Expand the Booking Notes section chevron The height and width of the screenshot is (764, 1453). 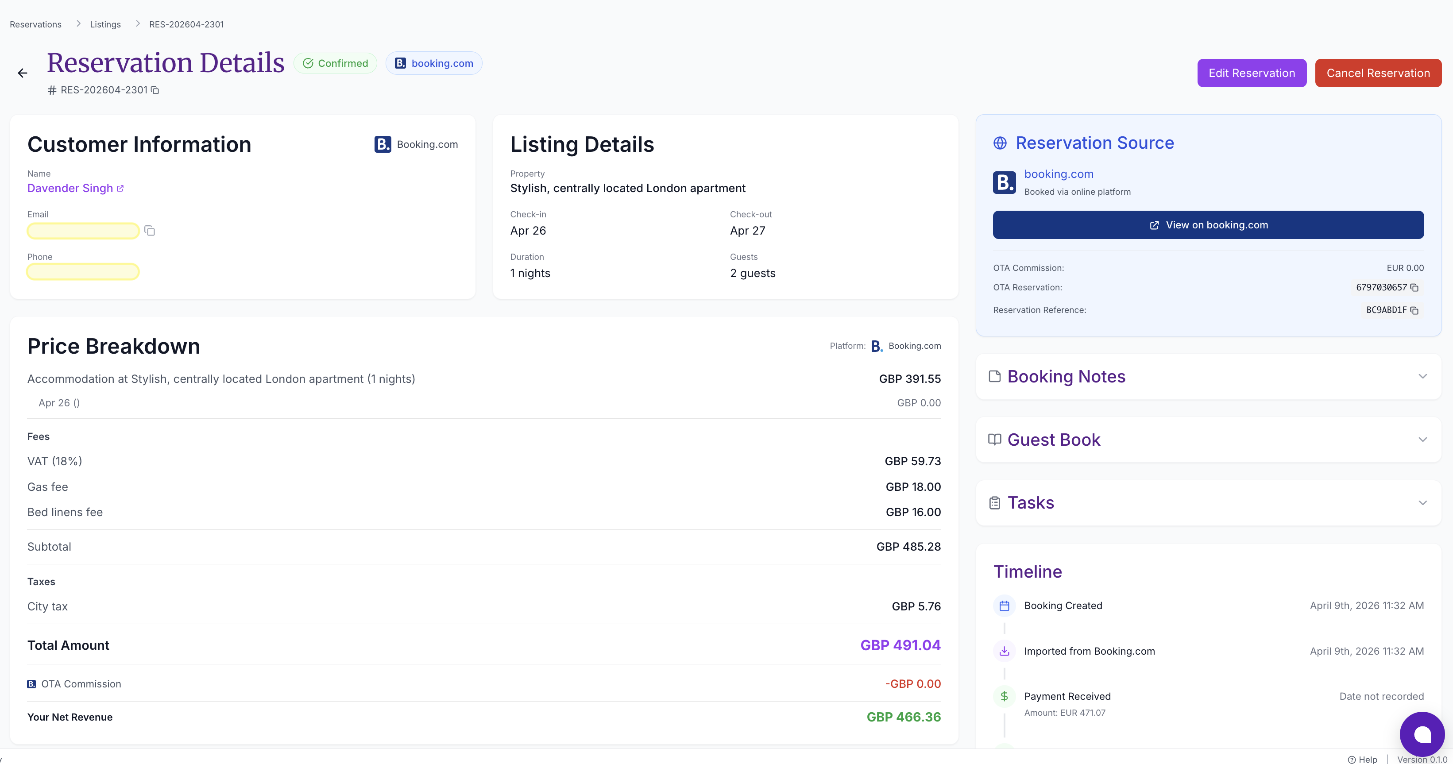1422,376
